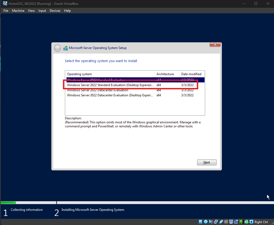The width and height of the screenshot is (274, 225).
Task: Click the shared folders status icon
Action: [226, 222]
